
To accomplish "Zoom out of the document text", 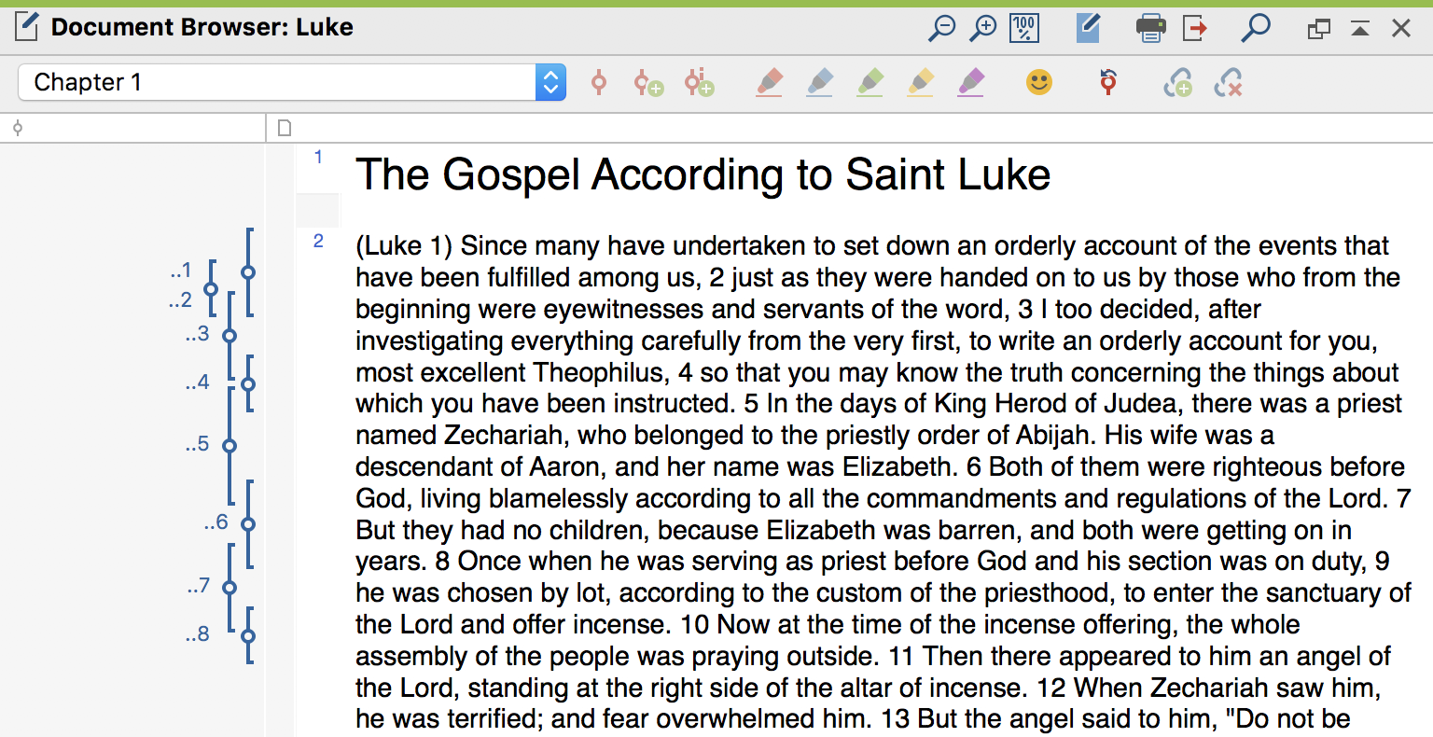I will [941, 28].
